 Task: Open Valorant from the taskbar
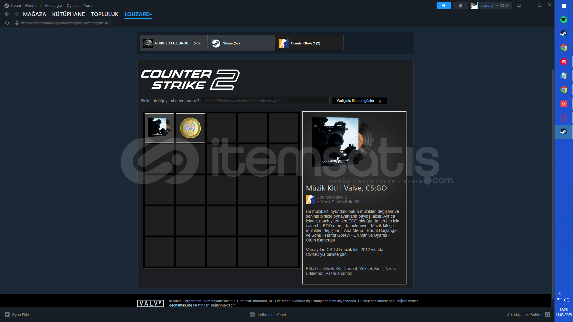564,104
